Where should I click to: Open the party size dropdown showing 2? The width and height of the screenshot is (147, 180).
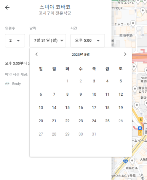(15, 41)
